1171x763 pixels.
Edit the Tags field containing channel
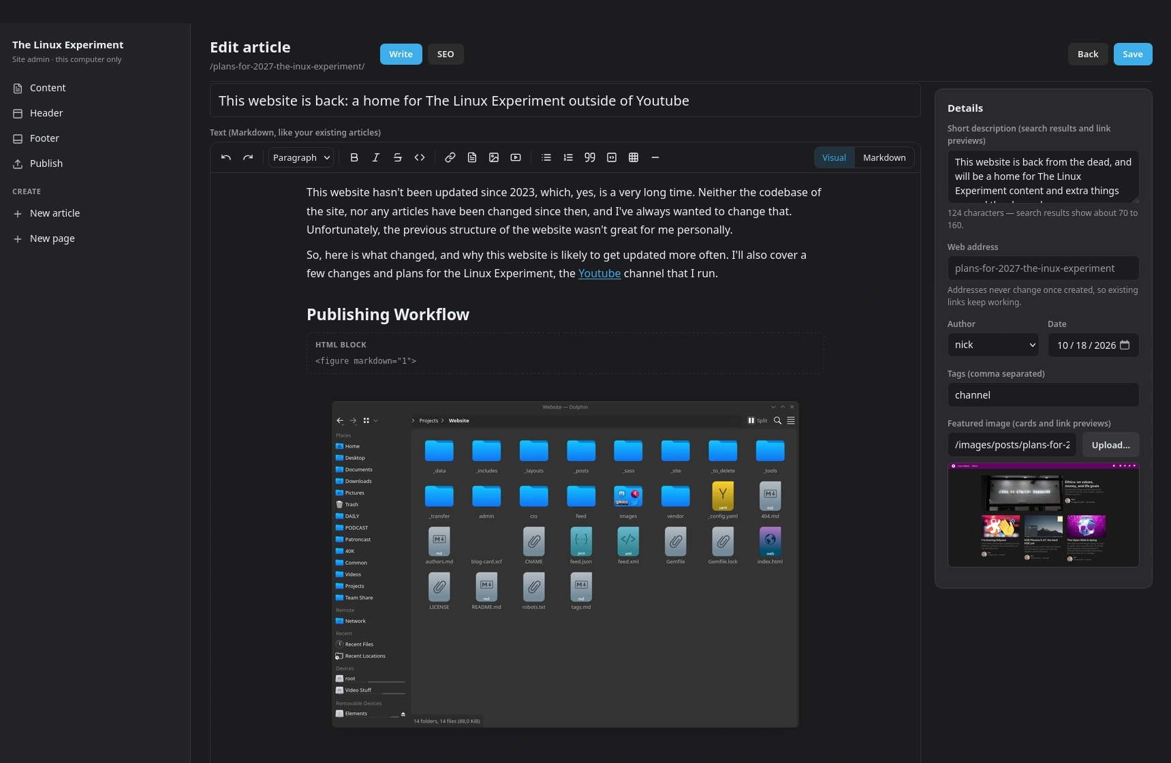(1043, 395)
